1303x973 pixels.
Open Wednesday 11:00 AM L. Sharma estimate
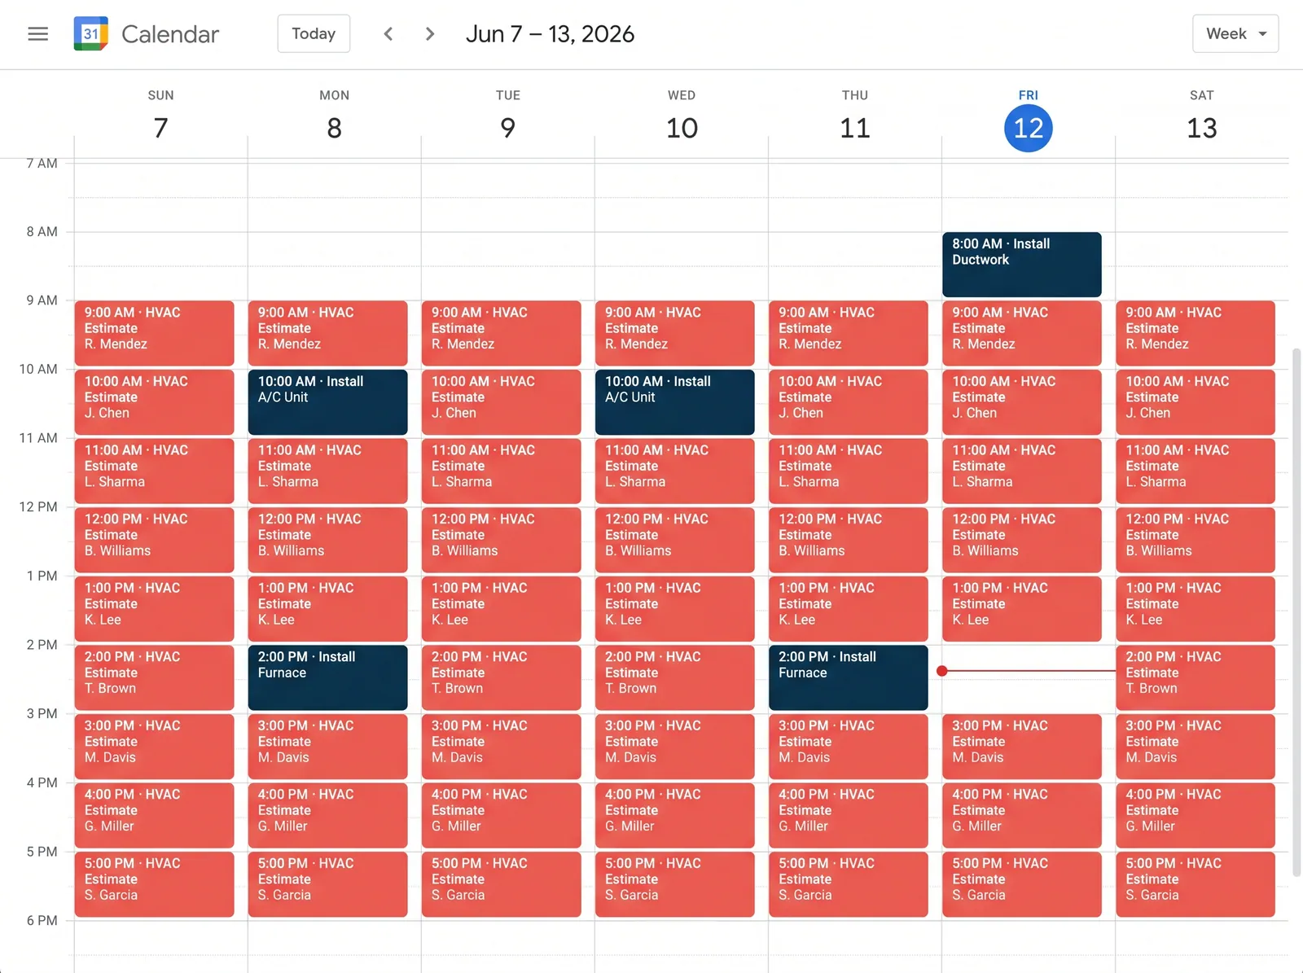(675, 471)
